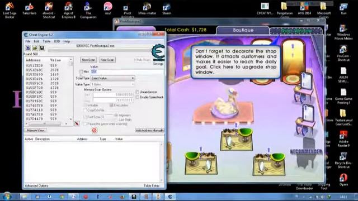
Task: Click the Open Process icon in Cheat Engine
Action: coord(27,48)
